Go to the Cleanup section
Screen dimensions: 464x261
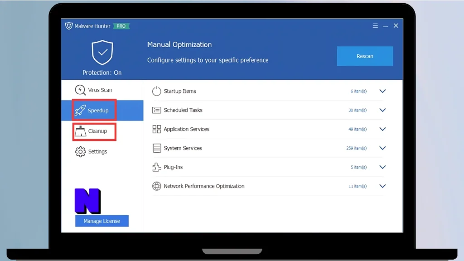click(102, 131)
